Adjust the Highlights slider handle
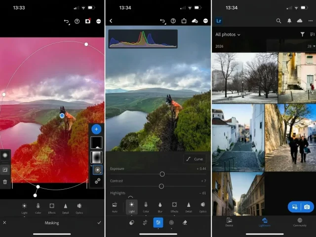 point(130,197)
